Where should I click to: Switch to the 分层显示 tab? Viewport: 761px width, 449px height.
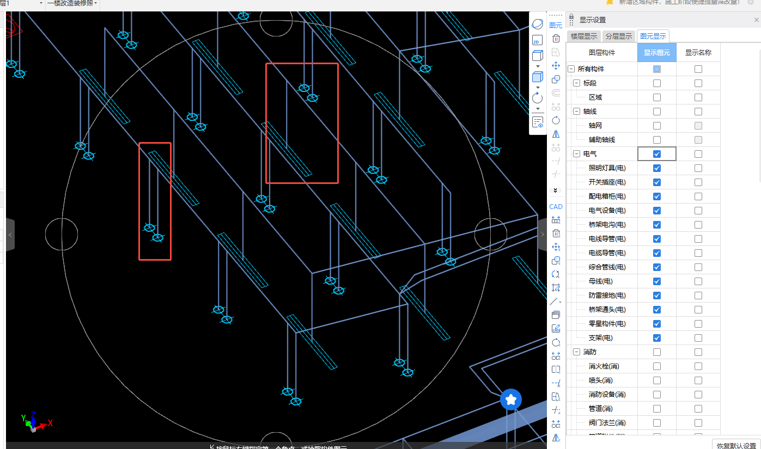619,36
